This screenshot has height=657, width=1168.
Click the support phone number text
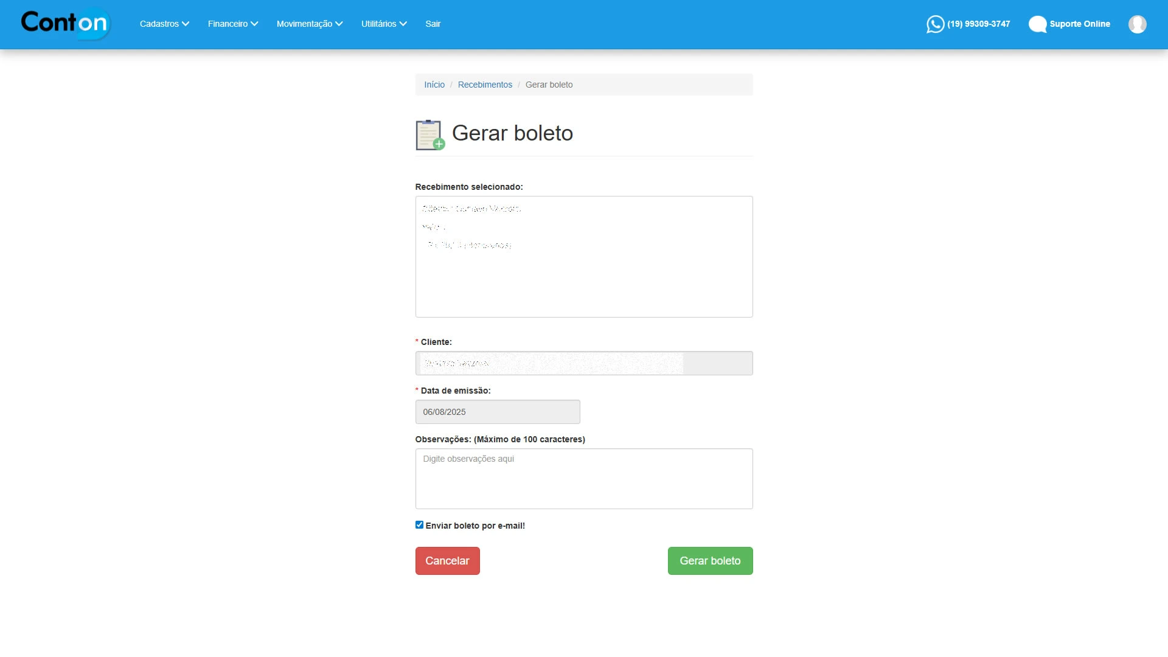pyautogui.click(x=978, y=24)
